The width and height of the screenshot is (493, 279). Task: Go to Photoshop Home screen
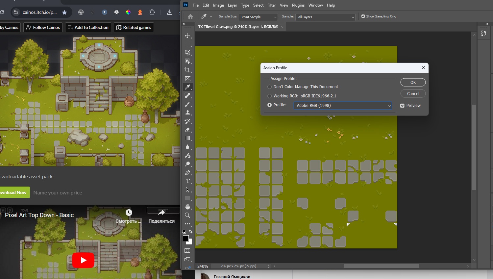pos(190,16)
